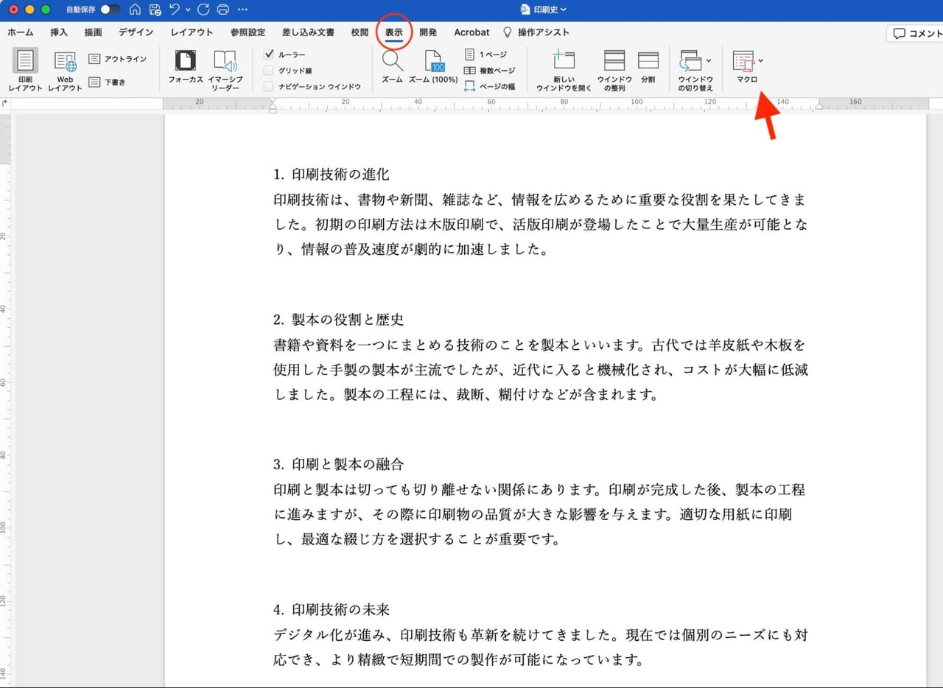Undo the last action
Image resolution: width=943 pixels, height=688 pixels.
pos(175,10)
